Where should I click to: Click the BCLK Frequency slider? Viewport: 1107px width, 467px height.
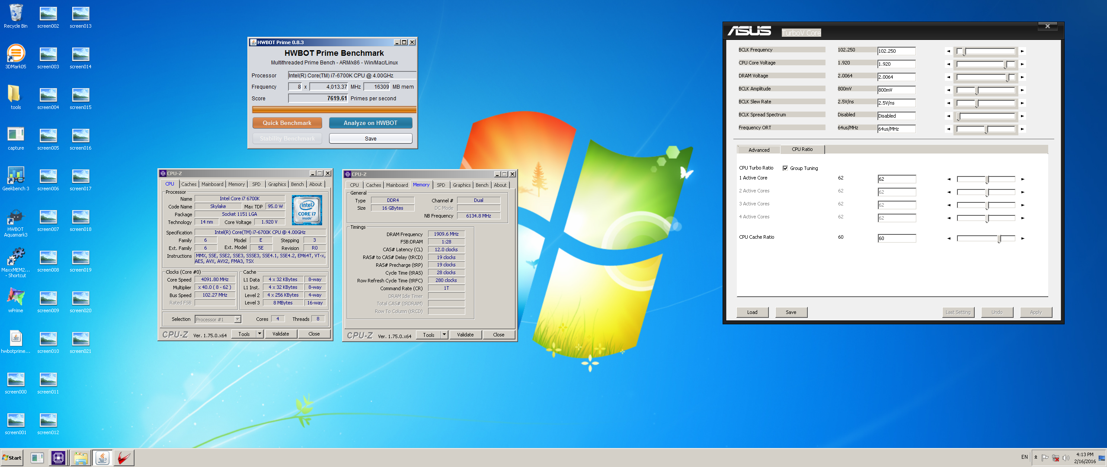tap(985, 51)
